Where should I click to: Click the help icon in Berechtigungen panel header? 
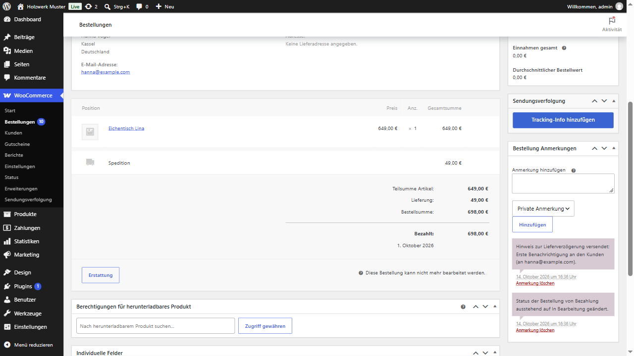click(463, 307)
